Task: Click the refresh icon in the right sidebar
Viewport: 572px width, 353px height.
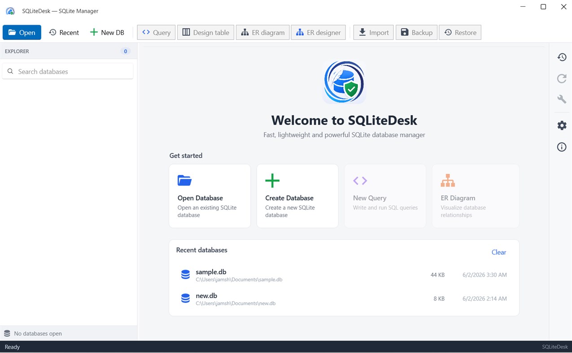Action: [562, 78]
